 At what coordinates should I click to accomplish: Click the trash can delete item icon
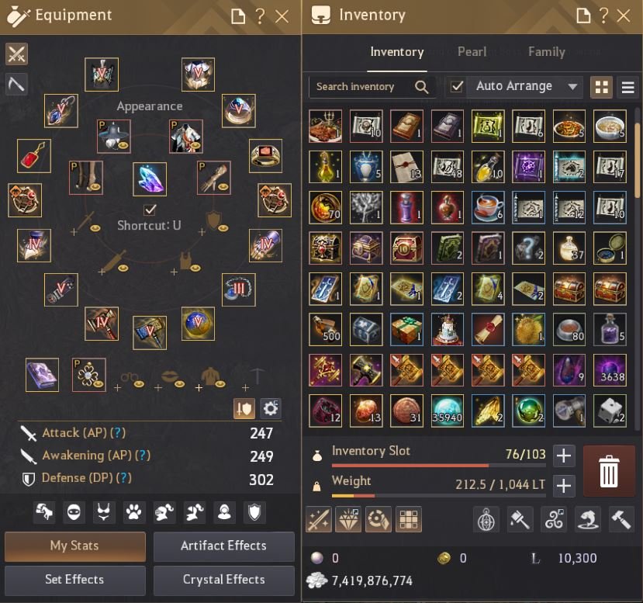(609, 471)
